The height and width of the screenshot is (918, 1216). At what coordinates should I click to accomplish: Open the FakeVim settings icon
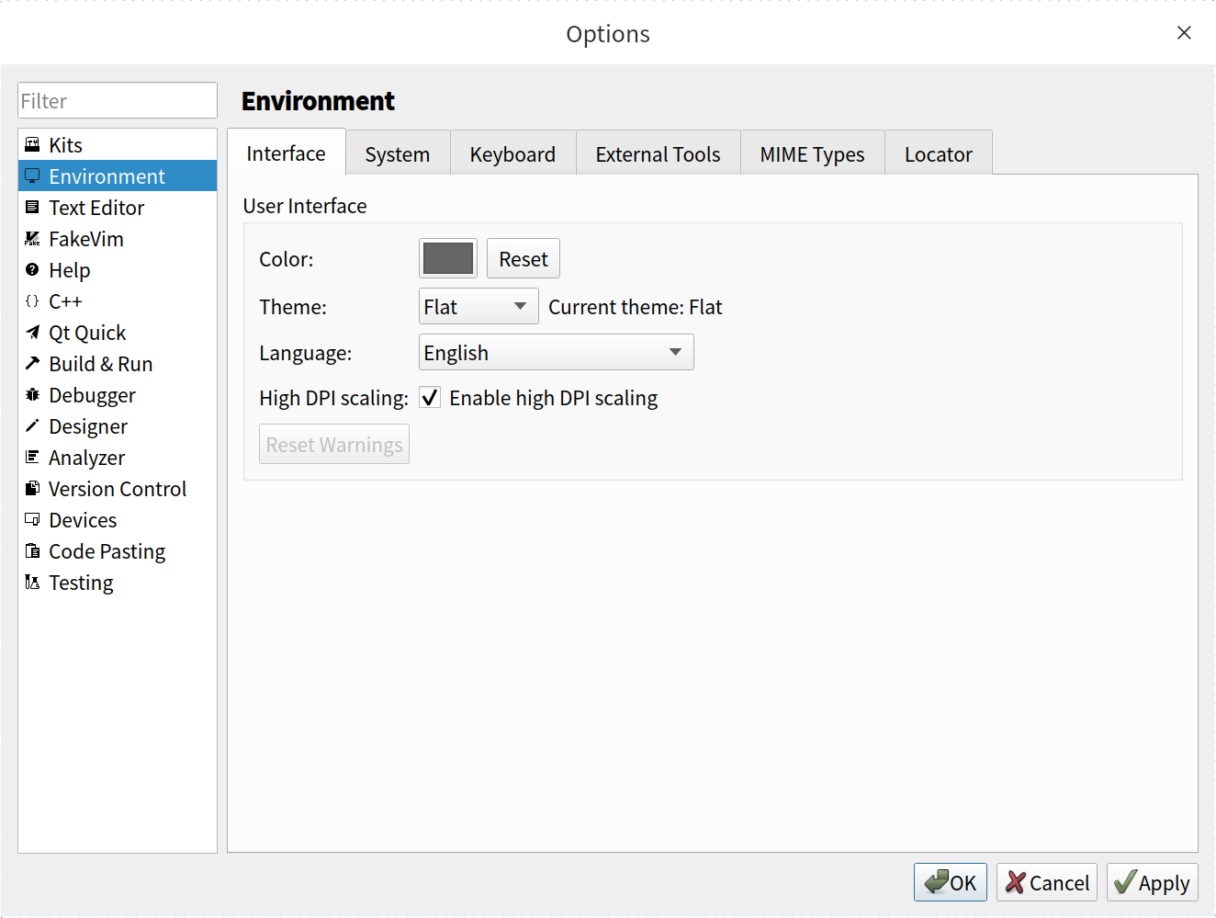(32, 239)
